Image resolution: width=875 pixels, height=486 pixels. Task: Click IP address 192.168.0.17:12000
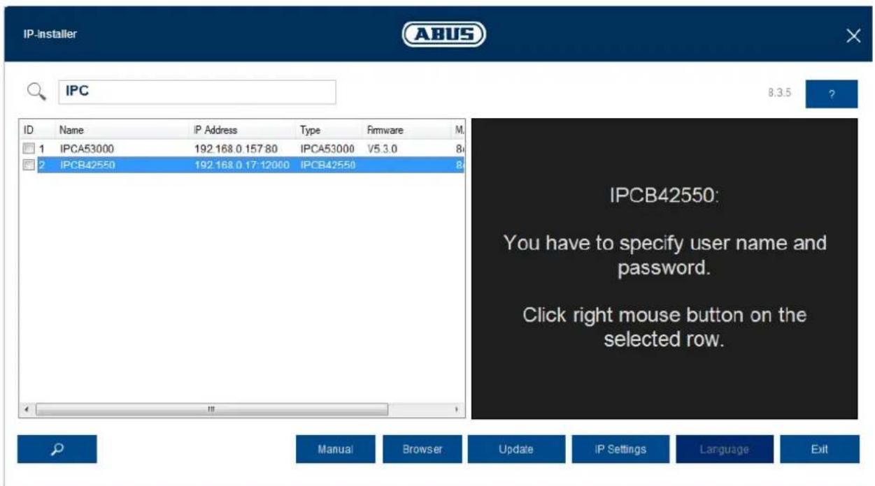(243, 165)
